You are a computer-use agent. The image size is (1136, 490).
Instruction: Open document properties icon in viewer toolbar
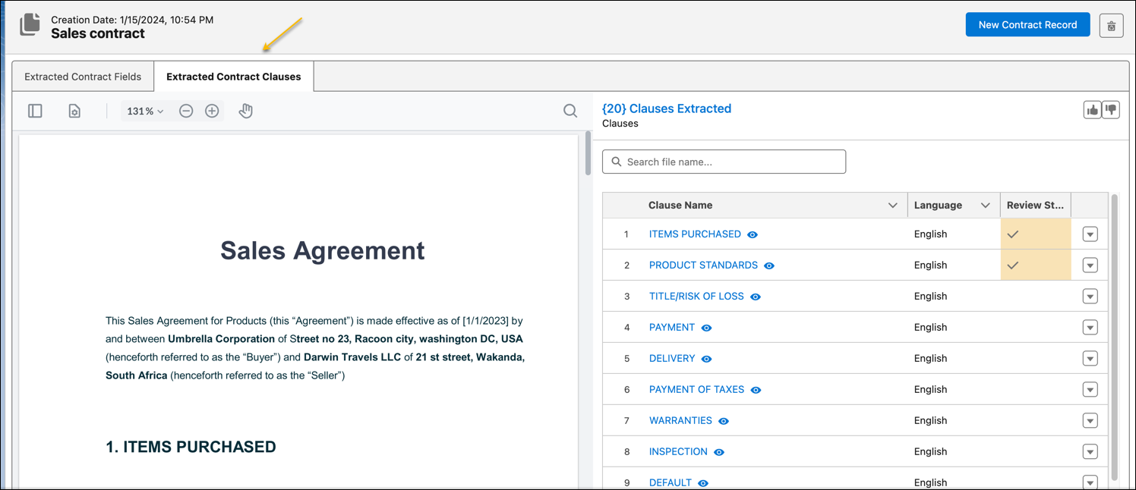tap(74, 111)
